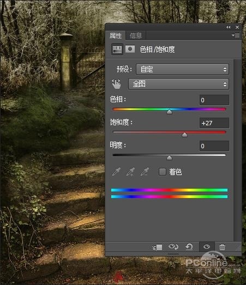
Task: Toggle layer visibility eye icon
Action: (207, 247)
